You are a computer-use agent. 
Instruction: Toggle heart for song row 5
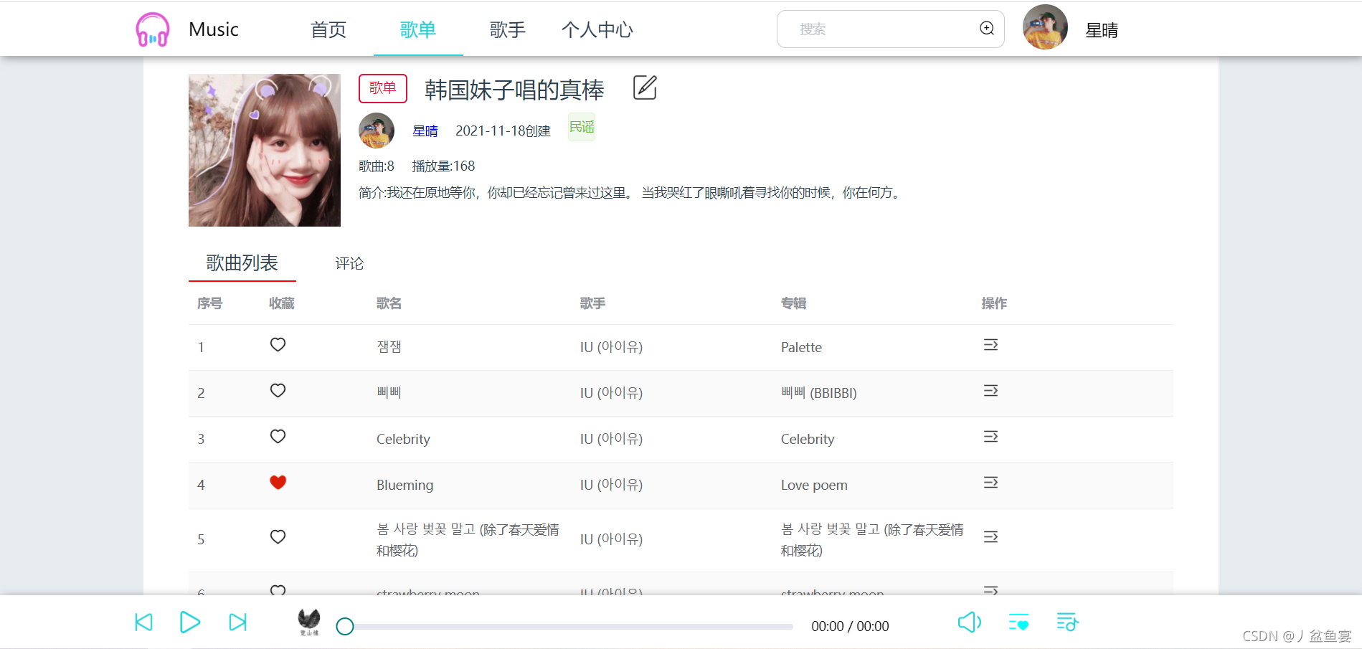[x=278, y=537]
